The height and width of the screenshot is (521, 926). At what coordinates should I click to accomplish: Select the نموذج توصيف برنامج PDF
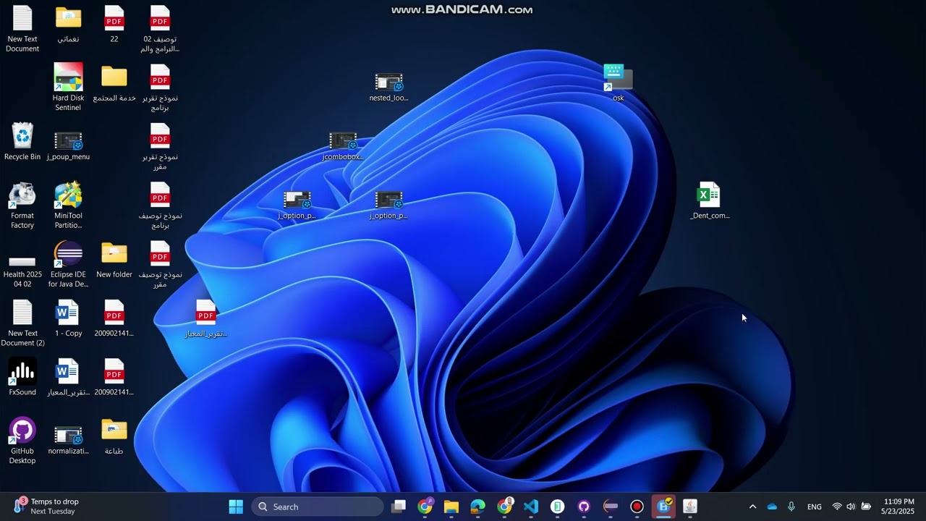coord(160,206)
